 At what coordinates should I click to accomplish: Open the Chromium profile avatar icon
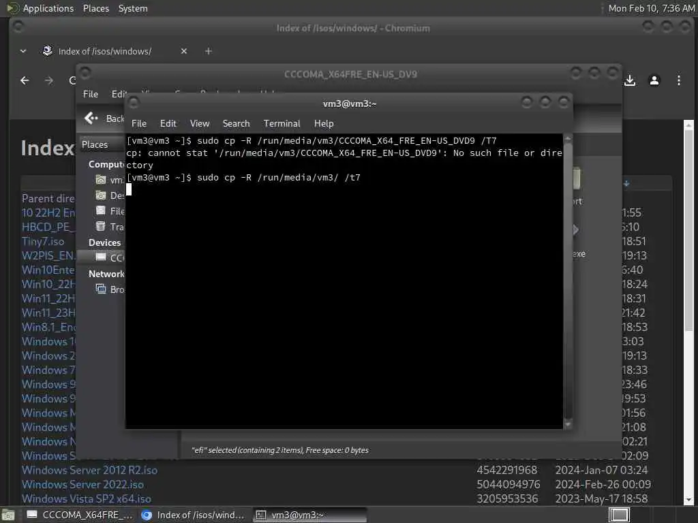[x=654, y=80]
